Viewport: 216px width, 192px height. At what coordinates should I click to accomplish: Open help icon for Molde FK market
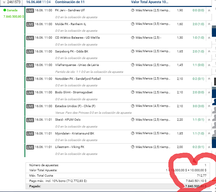click(x=133, y=24)
